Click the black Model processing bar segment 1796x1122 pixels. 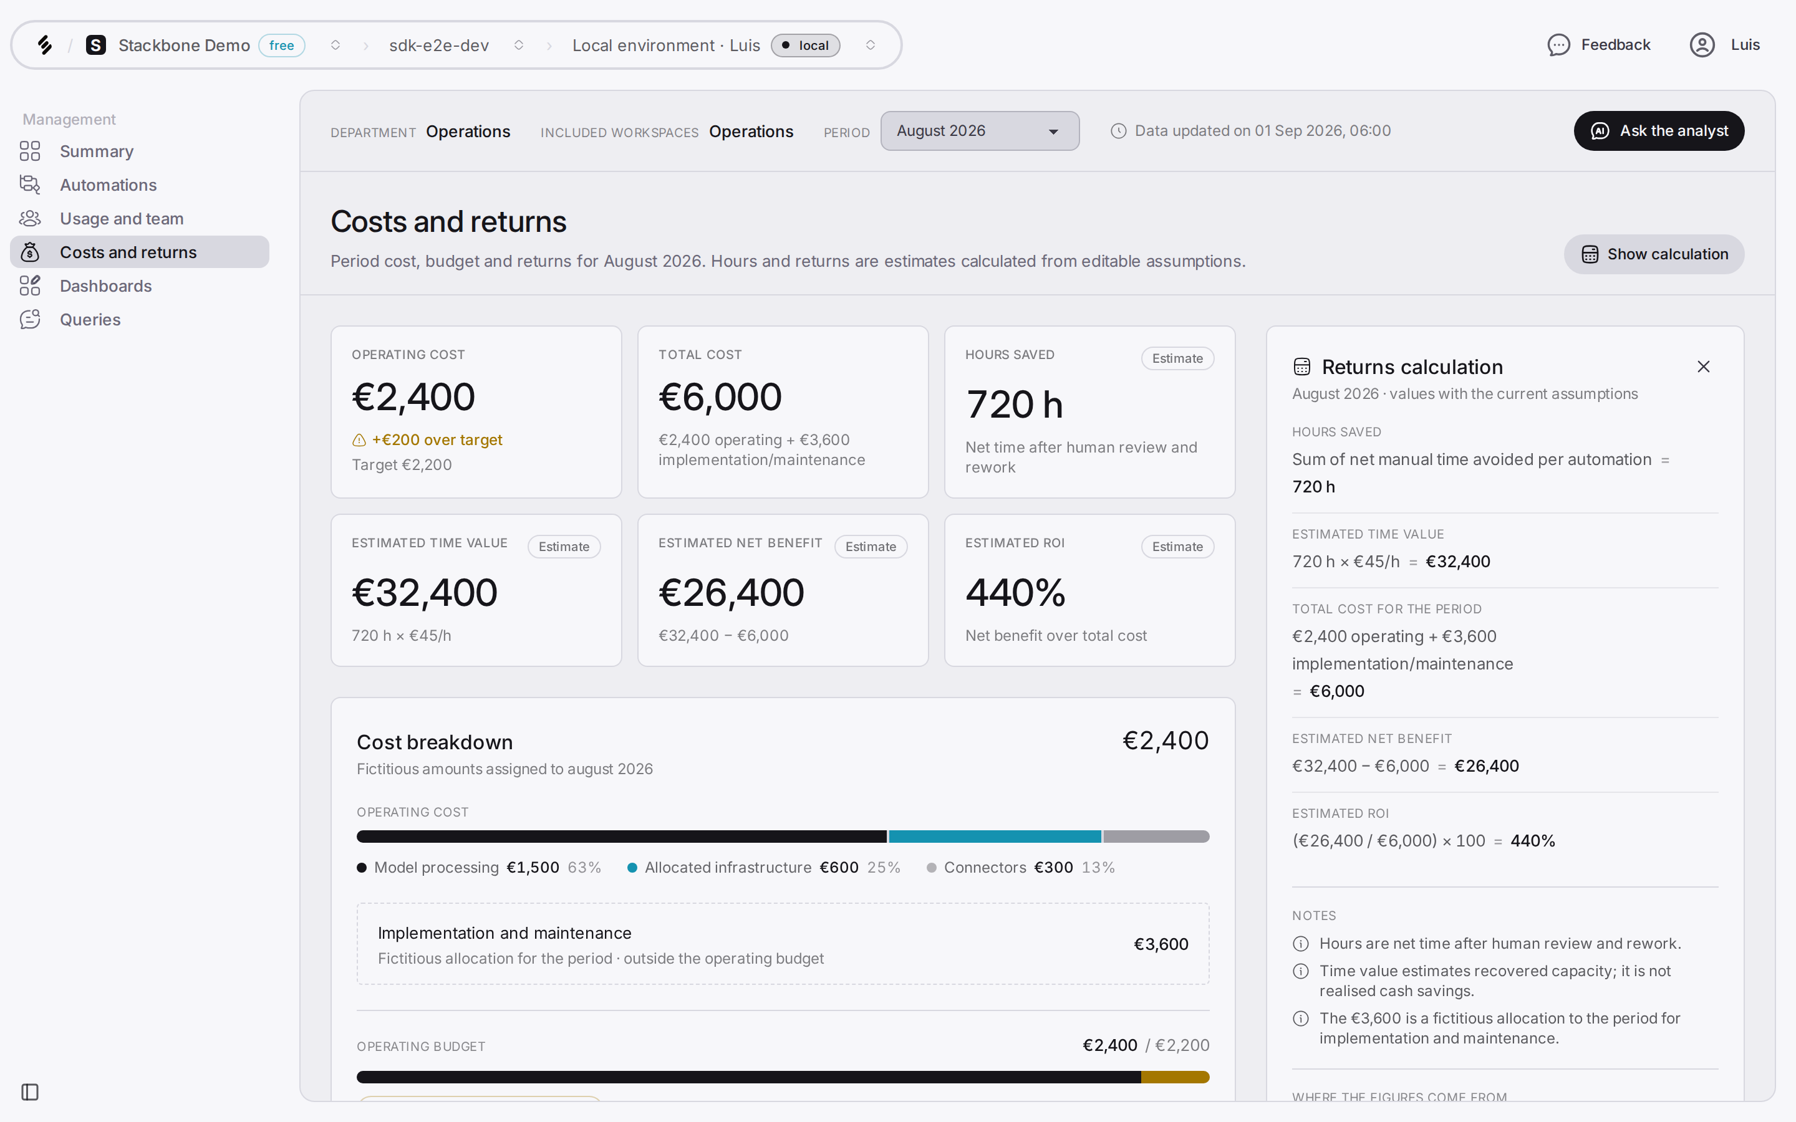pos(621,837)
